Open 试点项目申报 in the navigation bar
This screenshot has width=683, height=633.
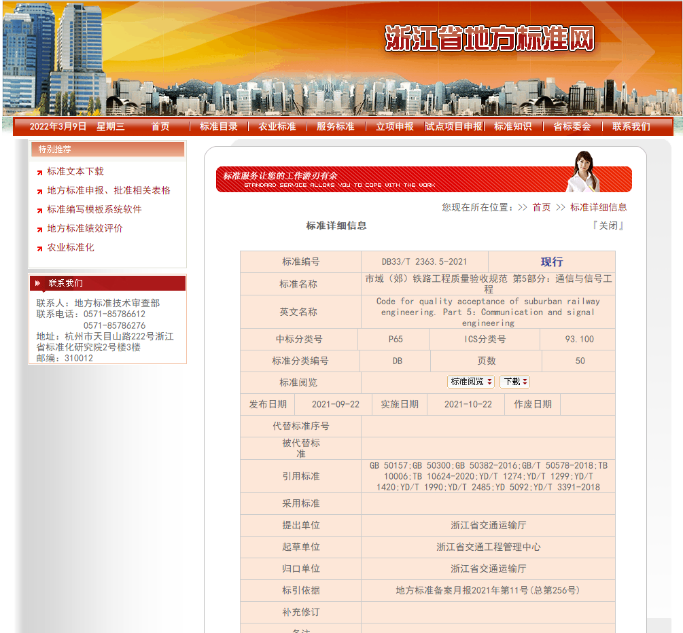(x=454, y=126)
